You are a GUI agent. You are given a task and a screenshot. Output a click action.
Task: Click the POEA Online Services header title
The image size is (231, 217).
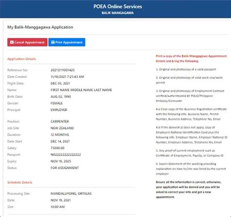click(117, 6)
